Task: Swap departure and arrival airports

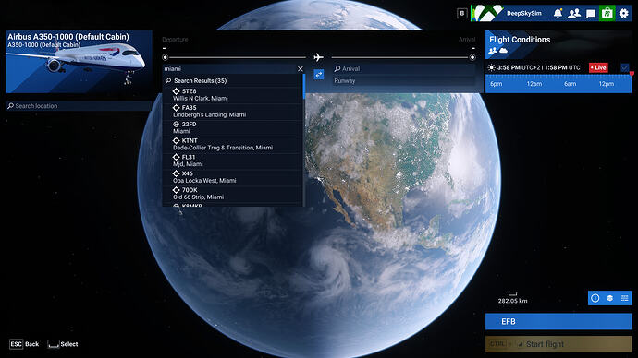Action: pyautogui.click(x=319, y=75)
